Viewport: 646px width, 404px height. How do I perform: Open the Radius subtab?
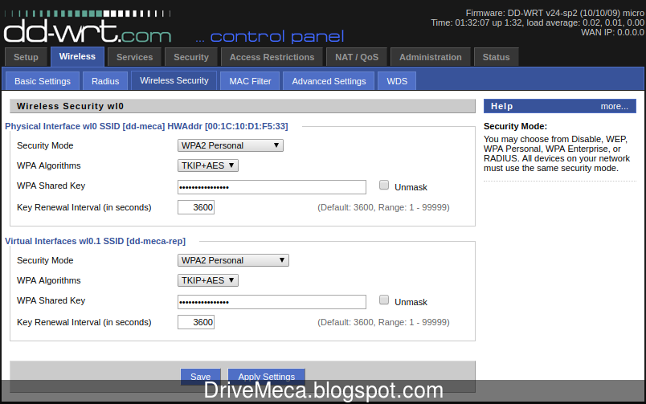click(x=105, y=81)
